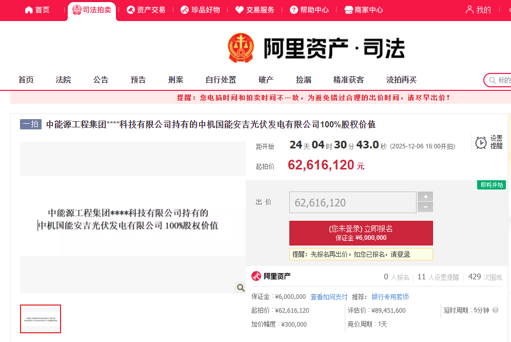Click the 商家中心 shop icon
Image resolution: width=511 pixels, height=342 pixels.
click(349, 10)
